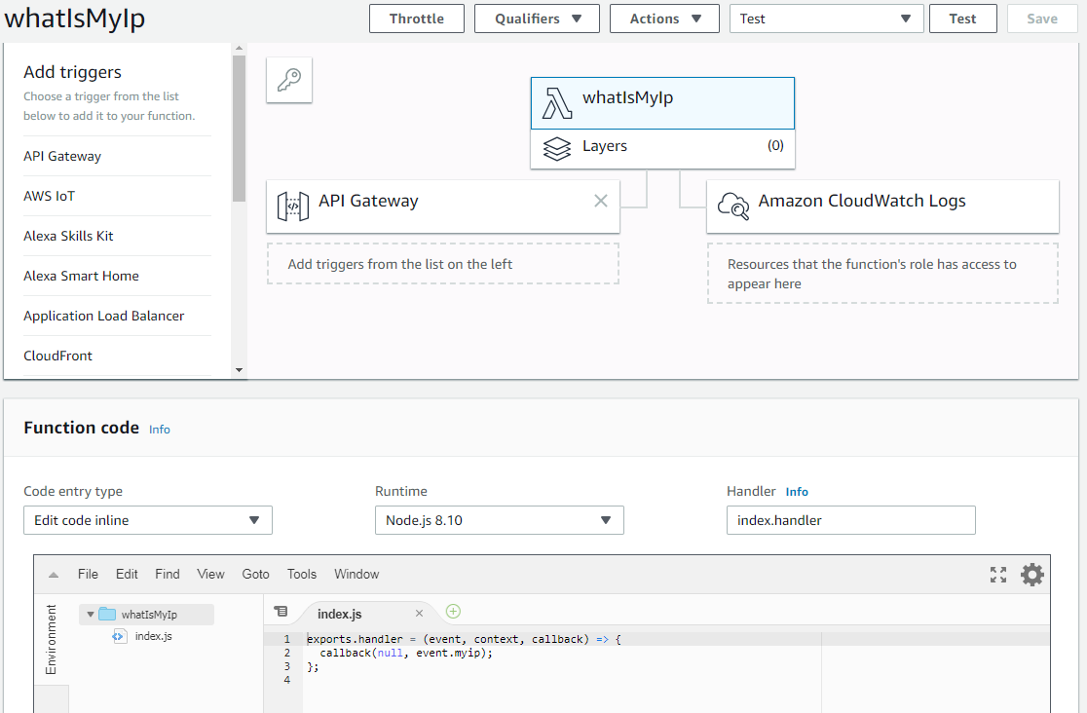Open the Window menu in editor
The height and width of the screenshot is (713, 1087).
[356, 575]
